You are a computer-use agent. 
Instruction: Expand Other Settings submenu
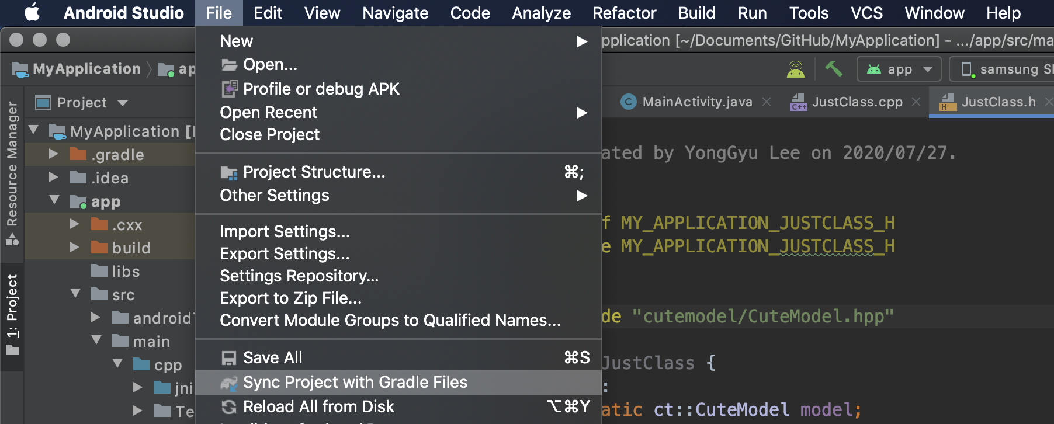tap(398, 195)
